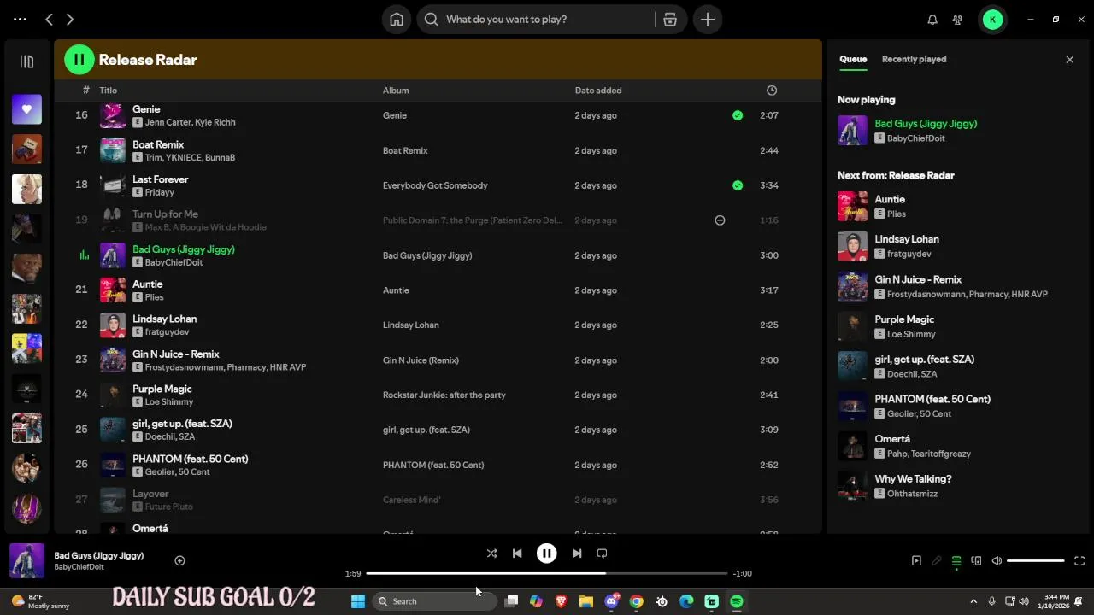Open the Browse icon in the search bar
1094x615 pixels.
[670, 19]
